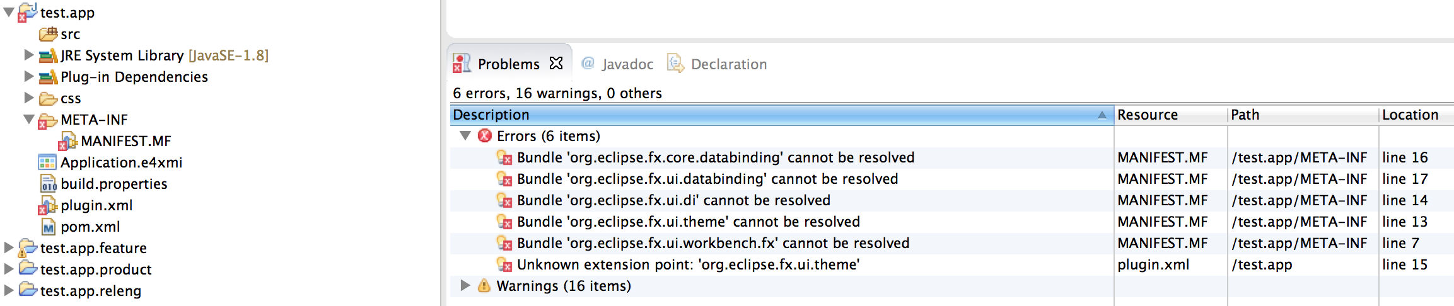Click the build.properties file icon
Screen dimensions: 1454x306
point(49,184)
